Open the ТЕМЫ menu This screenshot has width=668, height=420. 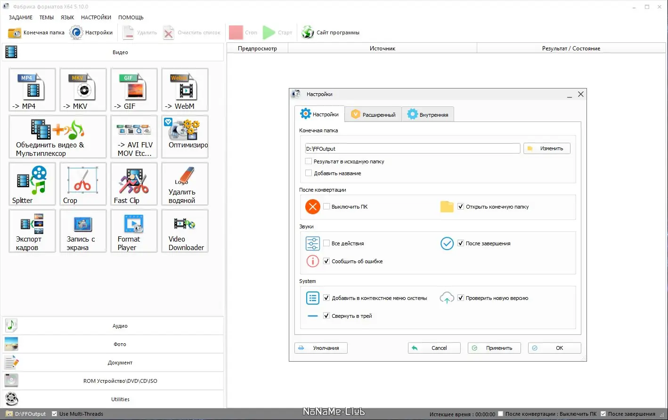(x=47, y=17)
